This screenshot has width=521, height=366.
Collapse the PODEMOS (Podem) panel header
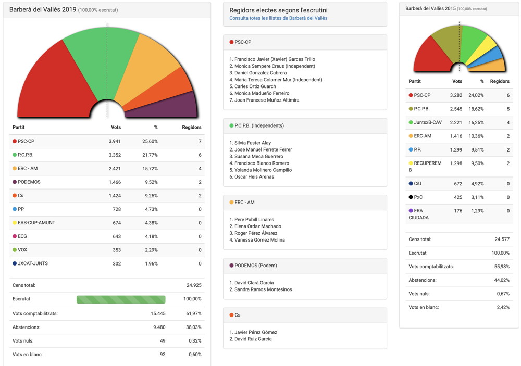coord(305,266)
